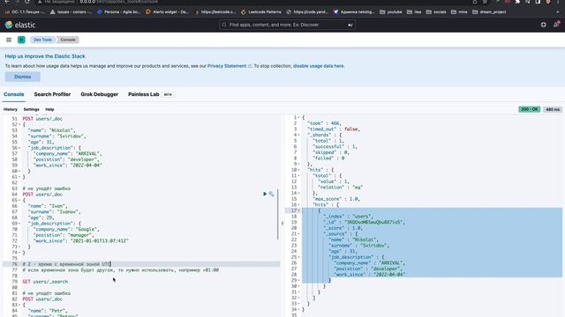Open the mine bookmarks folder
Image resolution: width=565 pixels, height=317 pixels.
pyautogui.click(x=459, y=11)
